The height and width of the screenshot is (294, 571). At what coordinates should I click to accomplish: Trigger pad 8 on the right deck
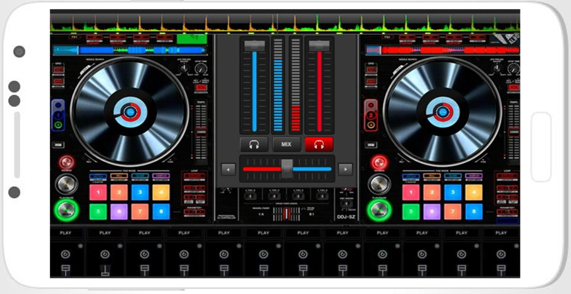(474, 212)
